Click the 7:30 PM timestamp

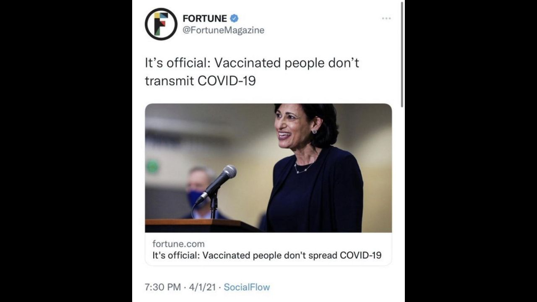162,287
